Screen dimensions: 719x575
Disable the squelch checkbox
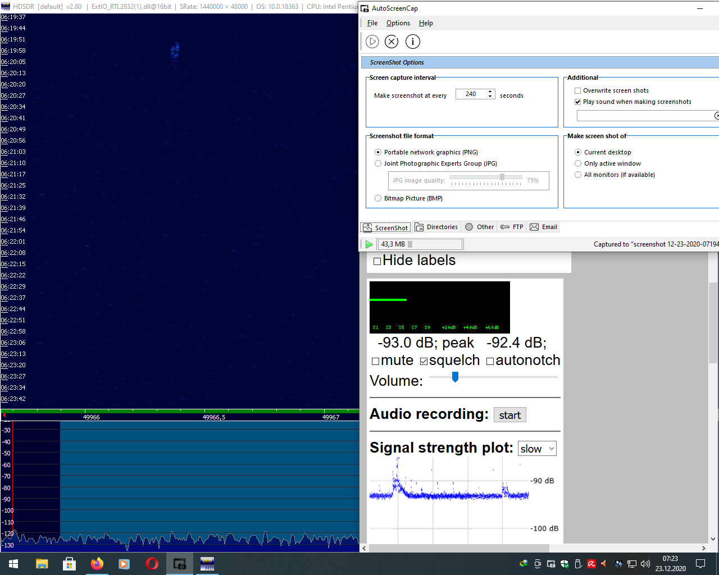click(424, 361)
